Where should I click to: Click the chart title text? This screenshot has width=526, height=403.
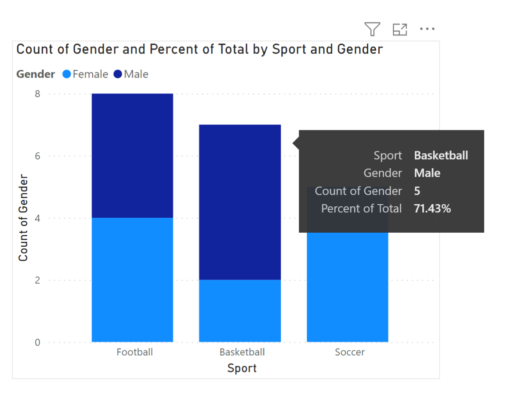point(200,49)
